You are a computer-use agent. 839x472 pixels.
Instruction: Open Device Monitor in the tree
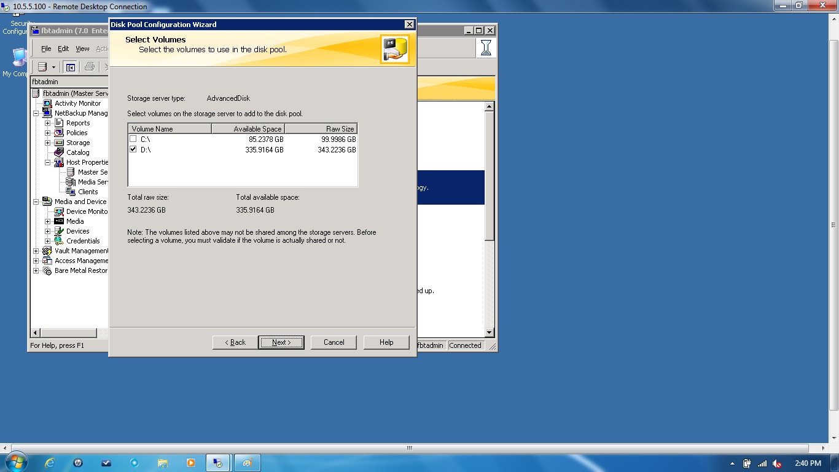pyautogui.click(x=87, y=211)
